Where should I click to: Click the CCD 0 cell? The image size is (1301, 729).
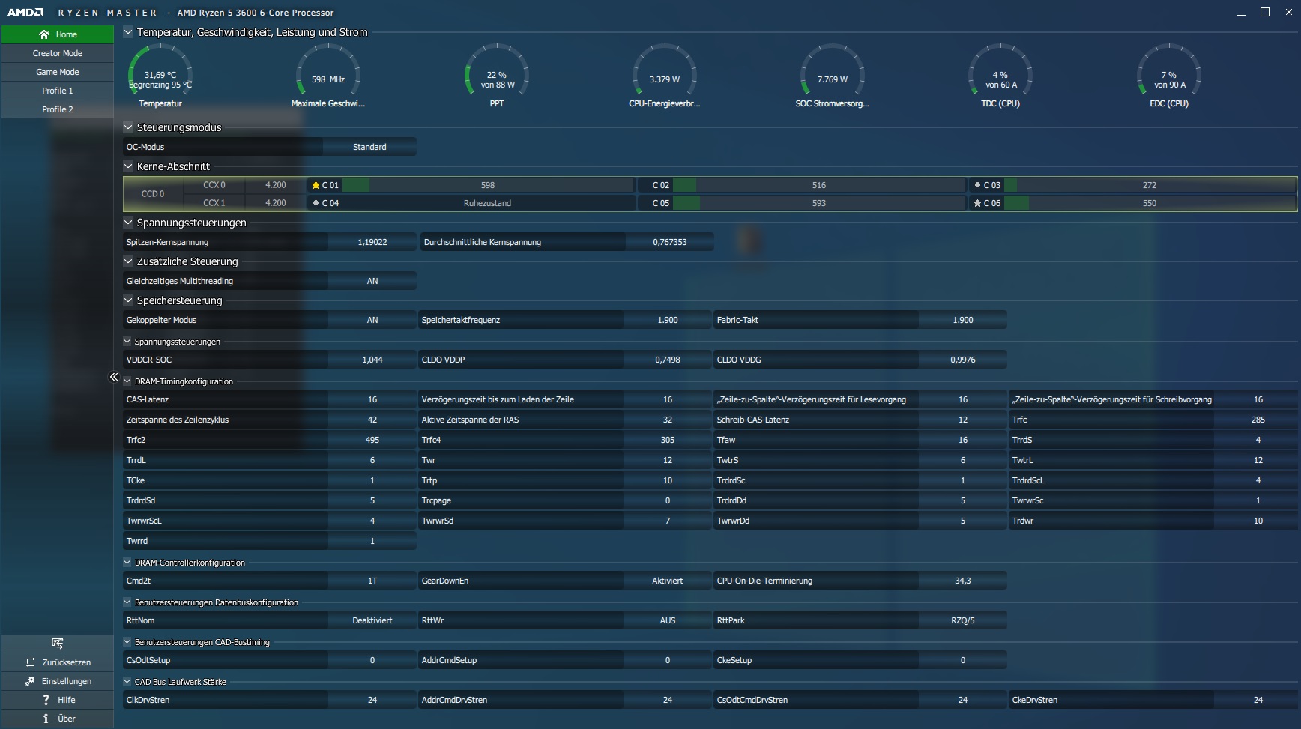pyautogui.click(x=153, y=194)
